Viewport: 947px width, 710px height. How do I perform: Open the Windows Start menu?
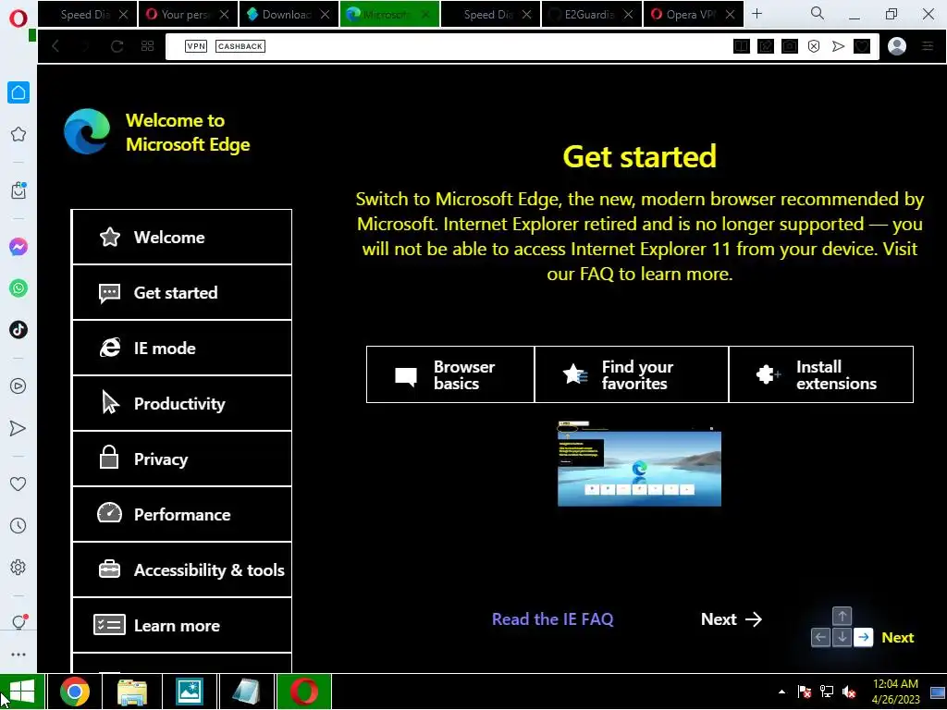pyautogui.click(x=22, y=692)
